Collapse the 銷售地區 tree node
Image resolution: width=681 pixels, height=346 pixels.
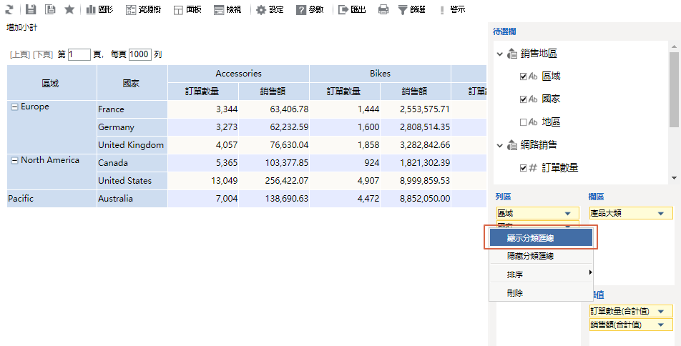[x=499, y=54]
